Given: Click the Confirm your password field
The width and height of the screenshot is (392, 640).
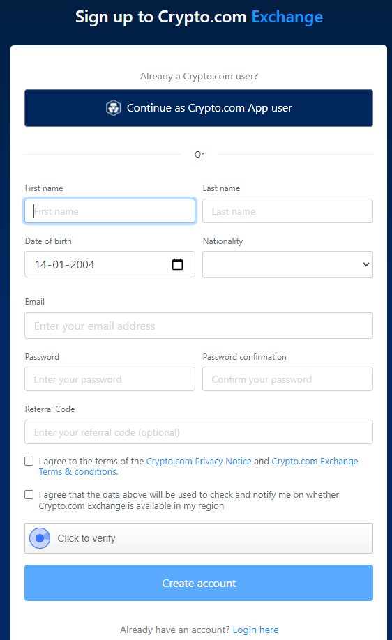Looking at the screenshot, I should click(x=287, y=379).
